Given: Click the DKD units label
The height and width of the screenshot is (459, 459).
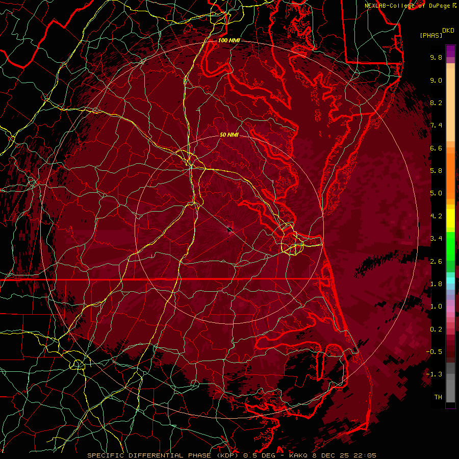Looking at the screenshot, I should [x=448, y=31].
